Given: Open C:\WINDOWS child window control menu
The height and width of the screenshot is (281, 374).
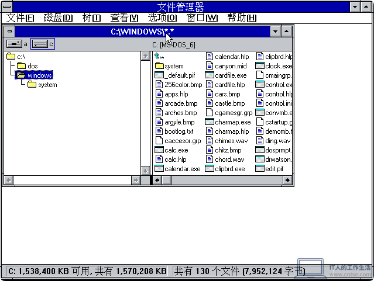Looking at the screenshot, I should (x=9, y=31).
